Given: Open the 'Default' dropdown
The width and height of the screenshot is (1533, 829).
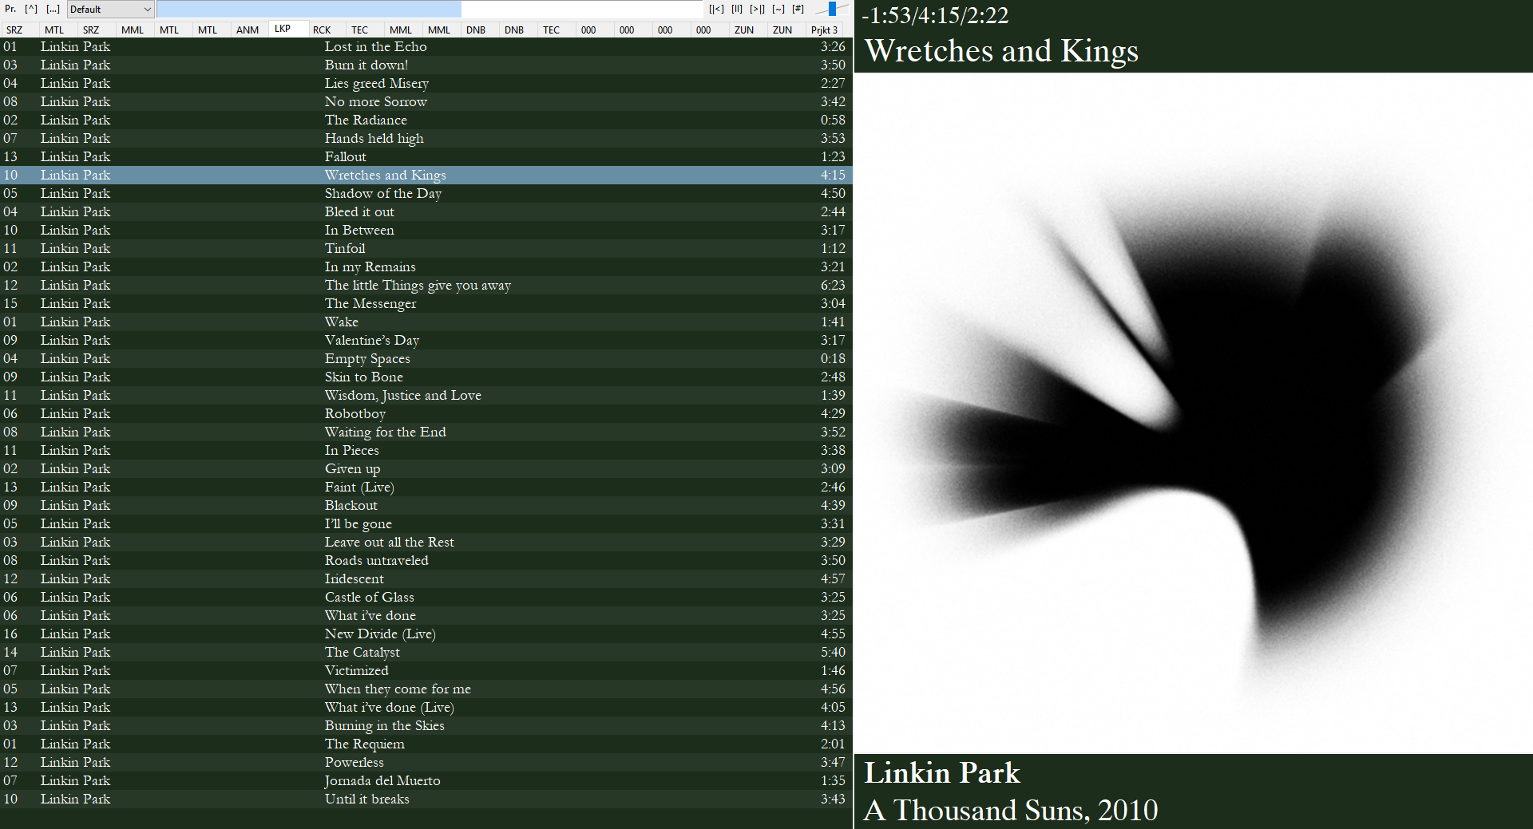Looking at the screenshot, I should pos(110,10).
